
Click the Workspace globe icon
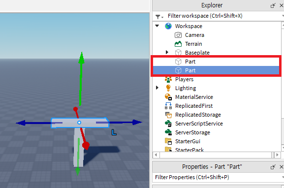168,26
